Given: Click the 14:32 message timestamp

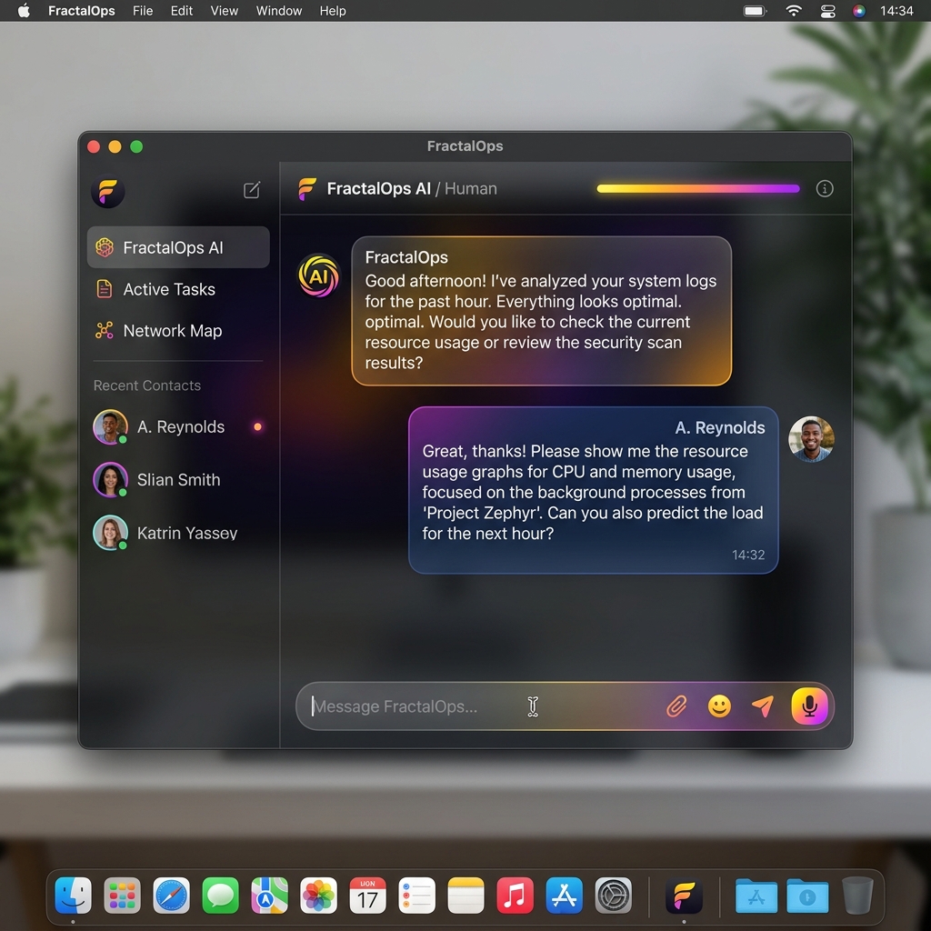Looking at the screenshot, I should pos(748,555).
